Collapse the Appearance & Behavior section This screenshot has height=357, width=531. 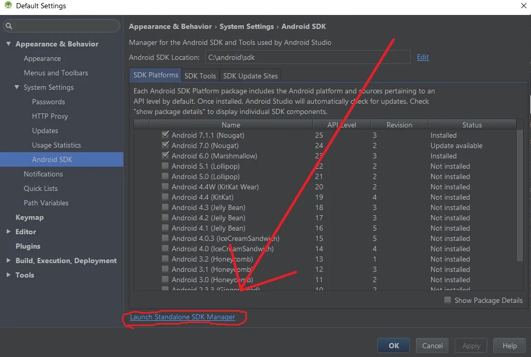[x=8, y=44]
